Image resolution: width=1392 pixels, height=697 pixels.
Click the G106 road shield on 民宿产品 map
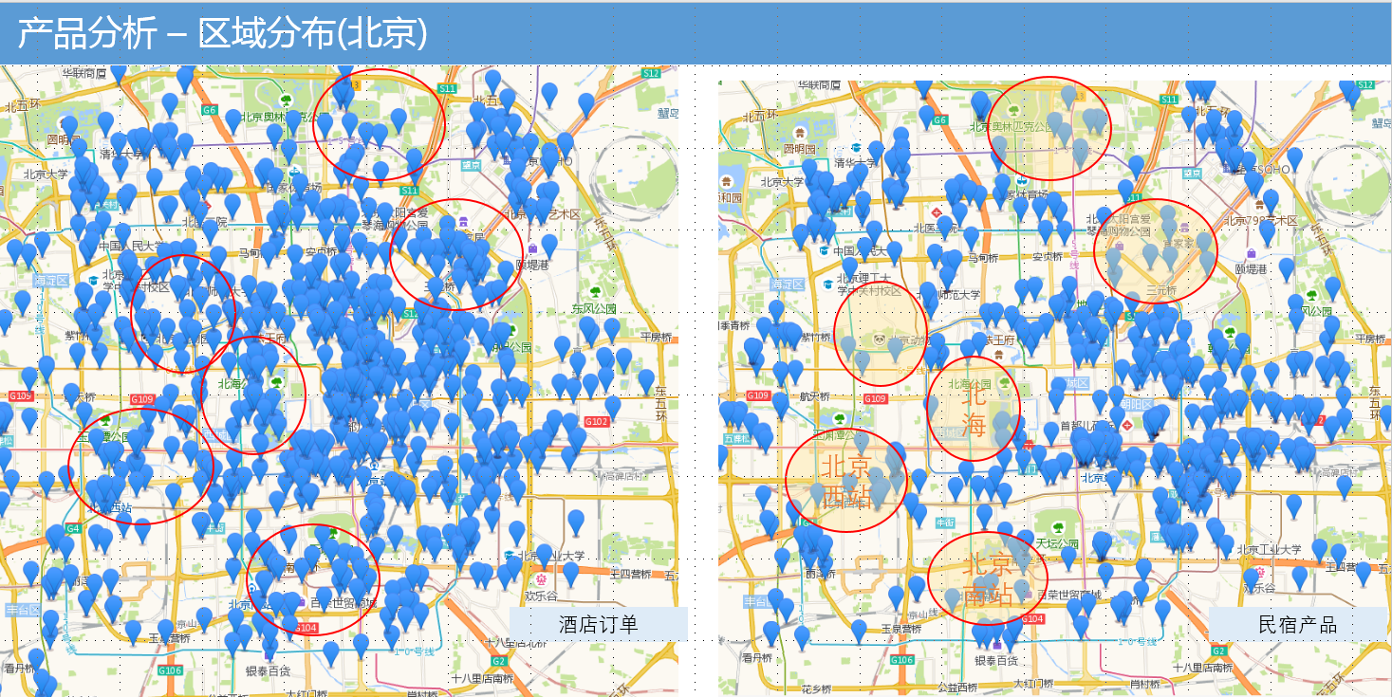point(902,660)
